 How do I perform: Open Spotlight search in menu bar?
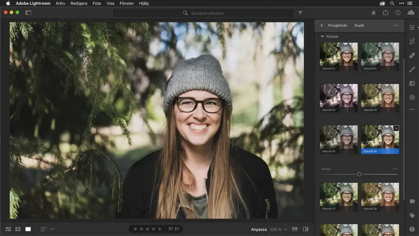point(392,3)
